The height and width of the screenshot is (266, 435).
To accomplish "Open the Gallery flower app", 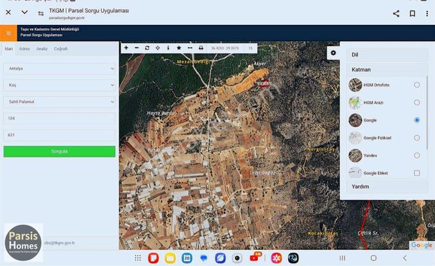I will (277, 258).
